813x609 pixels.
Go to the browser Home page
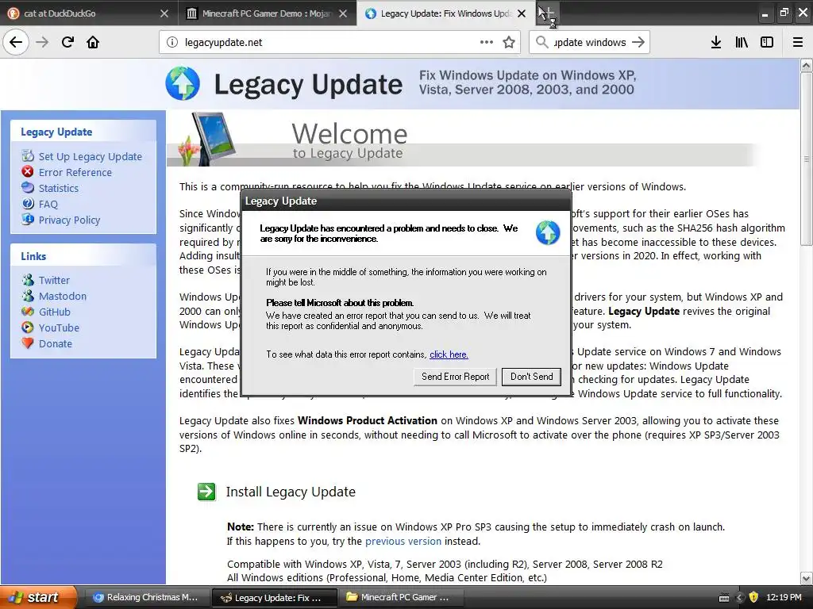[x=93, y=42]
